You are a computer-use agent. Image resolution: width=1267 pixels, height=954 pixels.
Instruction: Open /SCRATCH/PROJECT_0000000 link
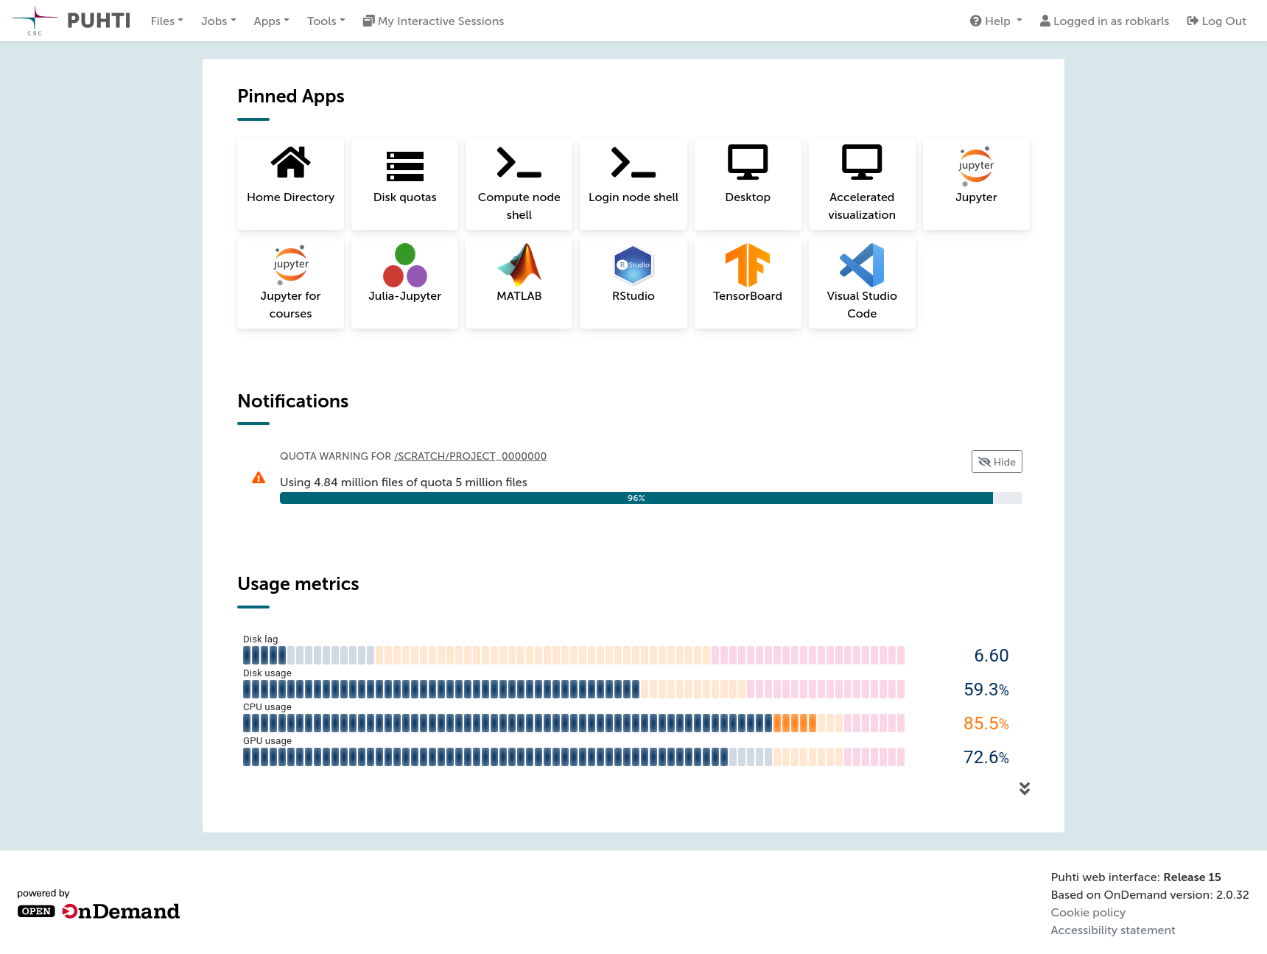pyautogui.click(x=470, y=456)
